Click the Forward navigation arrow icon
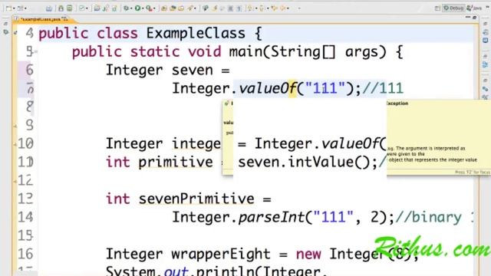Image resolution: width=491 pixels, height=276 pixels. [283, 8]
